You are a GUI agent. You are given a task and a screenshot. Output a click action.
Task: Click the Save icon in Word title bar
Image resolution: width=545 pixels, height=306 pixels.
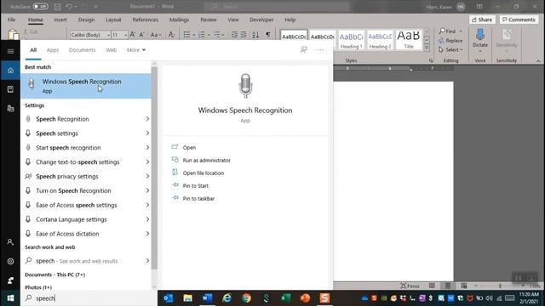57,6
